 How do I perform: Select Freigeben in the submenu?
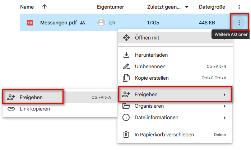coord(32,97)
